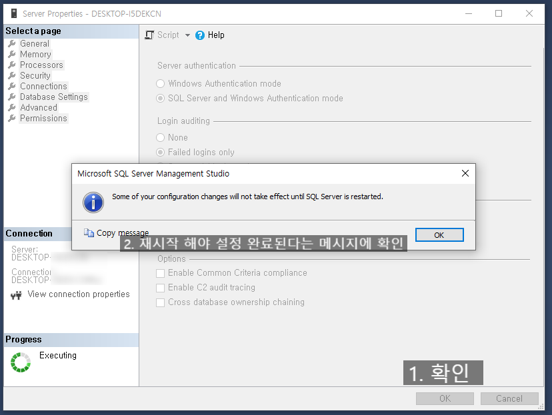Expand the Script dropdown arrow
Viewport: 552px width, 415px height.
(187, 35)
